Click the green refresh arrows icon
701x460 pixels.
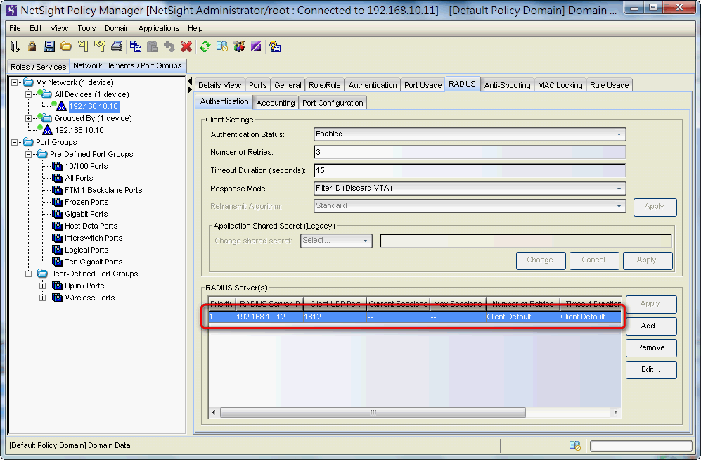click(x=205, y=46)
